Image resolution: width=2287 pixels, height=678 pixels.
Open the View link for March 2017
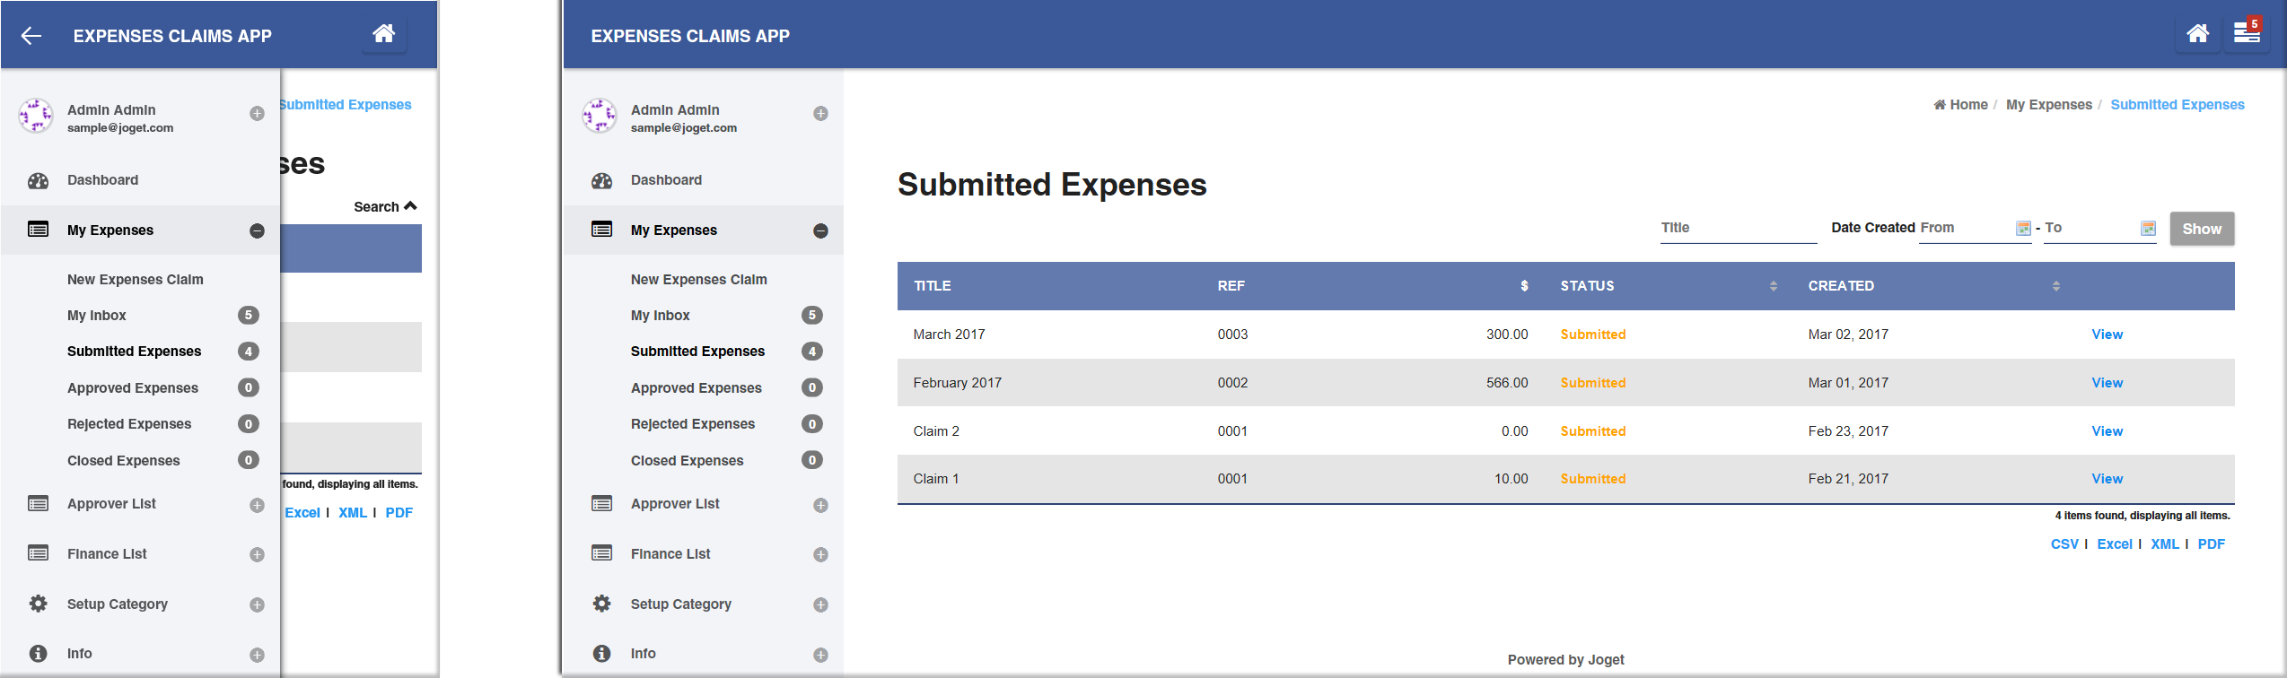click(2107, 335)
